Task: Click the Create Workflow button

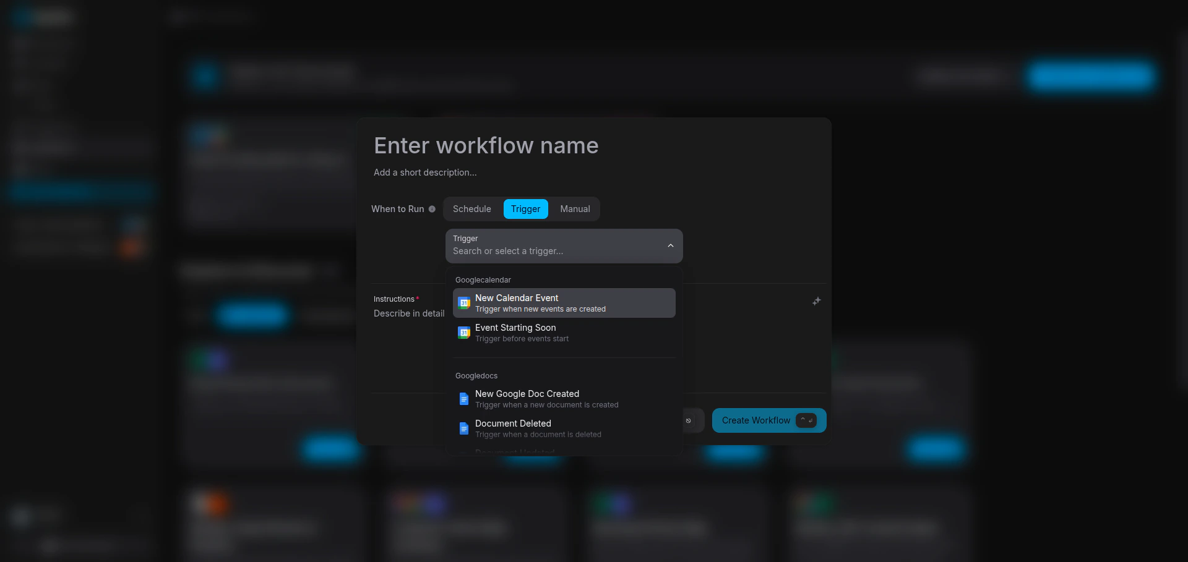Action: point(755,420)
